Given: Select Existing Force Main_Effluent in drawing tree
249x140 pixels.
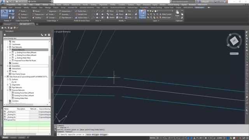Looking at the screenshot, I should [26, 52].
